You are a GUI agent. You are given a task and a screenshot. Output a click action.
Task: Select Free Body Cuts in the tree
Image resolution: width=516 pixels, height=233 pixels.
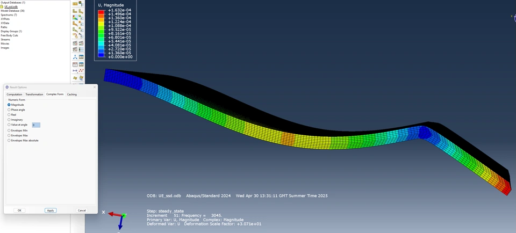(x=9, y=35)
